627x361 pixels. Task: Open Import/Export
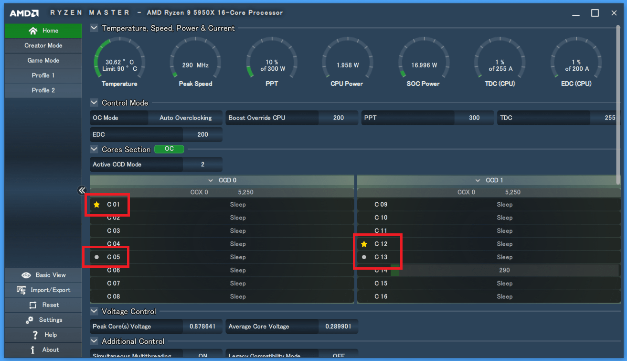click(43, 290)
